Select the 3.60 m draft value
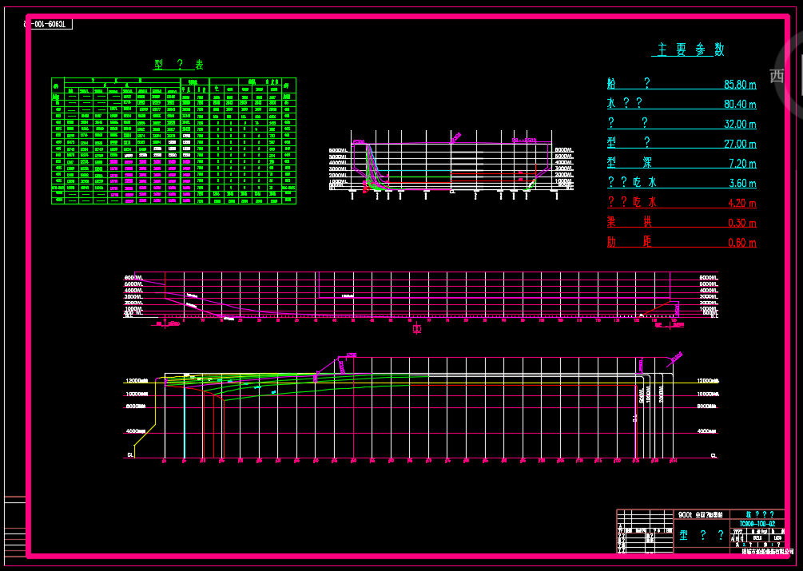Image resolution: width=803 pixels, height=571 pixels. [x=742, y=184]
